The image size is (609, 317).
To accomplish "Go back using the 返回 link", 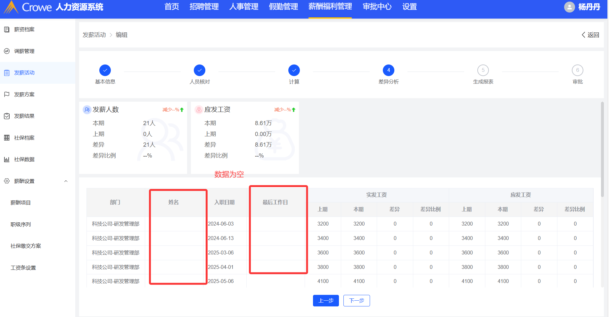I will 590,35.
